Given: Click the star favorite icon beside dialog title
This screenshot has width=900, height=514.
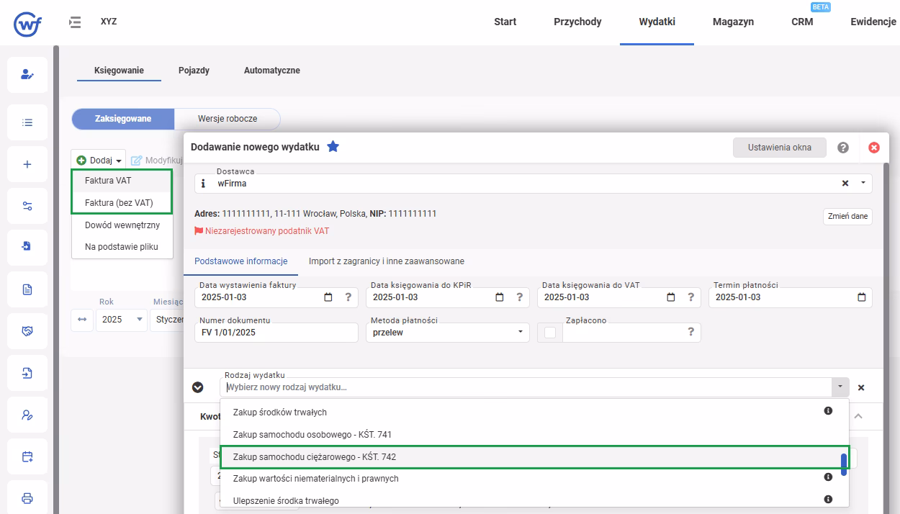Looking at the screenshot, I should [333, 147].
